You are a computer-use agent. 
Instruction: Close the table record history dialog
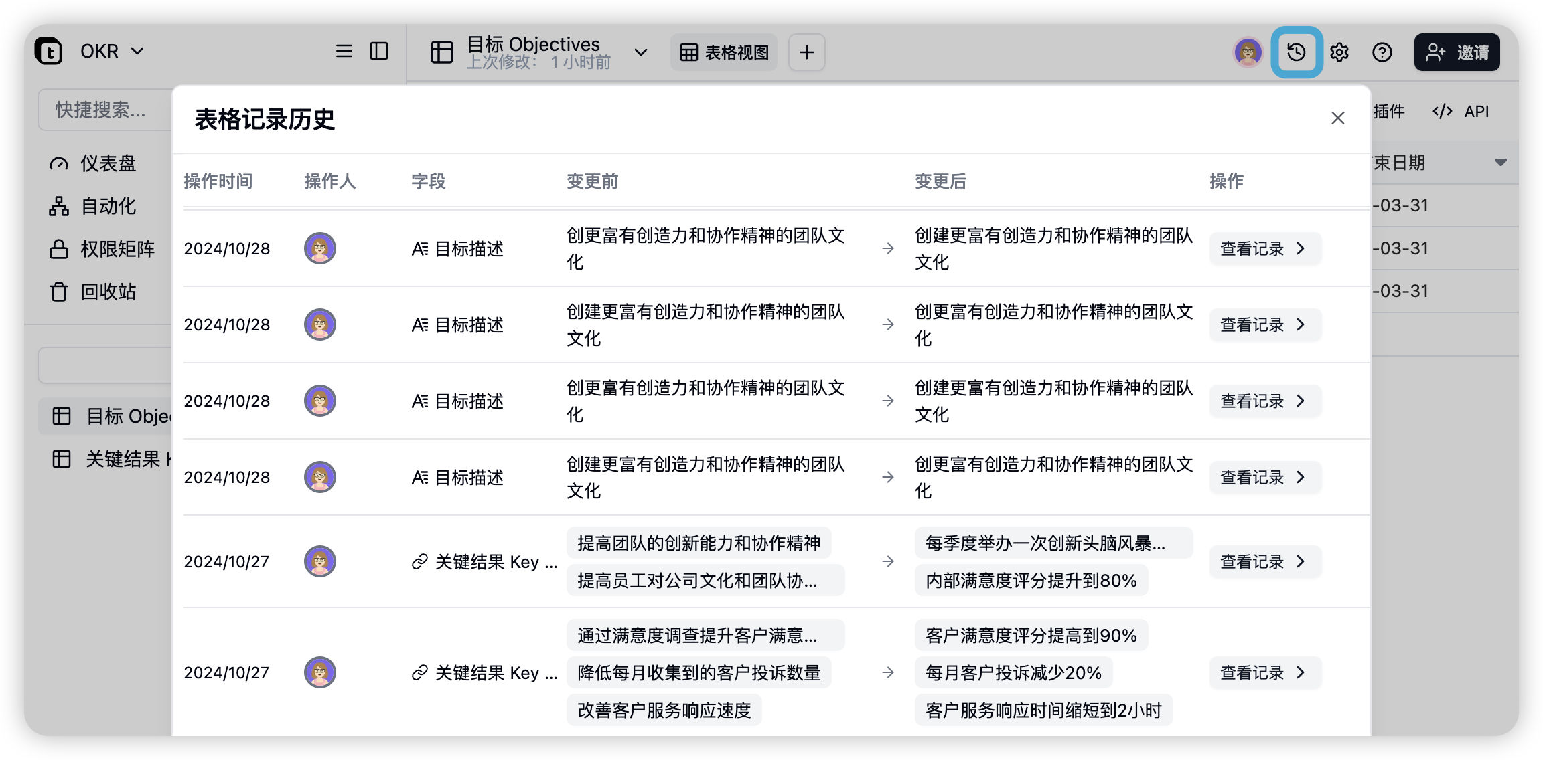tap(1337, 118)
